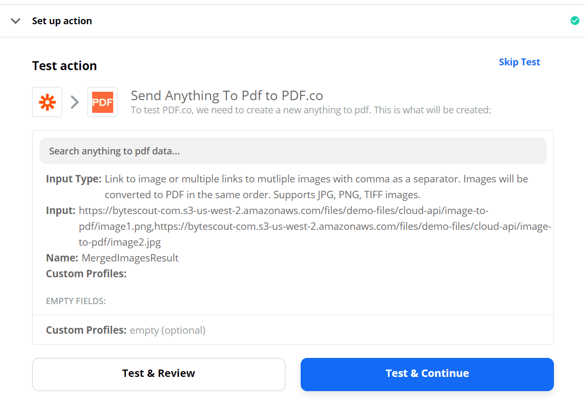This screenshot has width=585, height=408.
Task: Click the chevron next to Set up action
Action: [15, 21]
